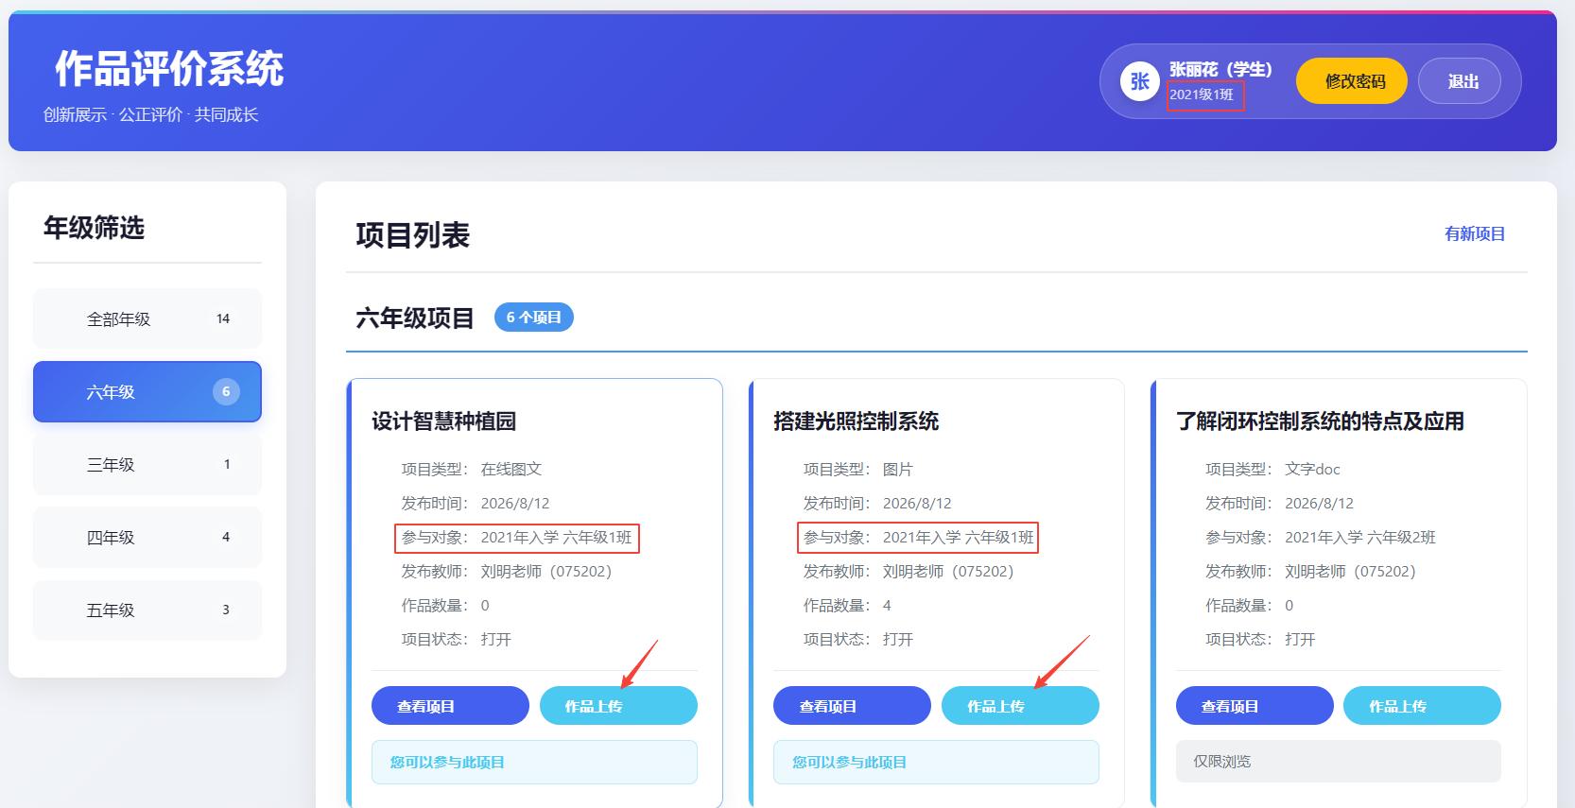Click the 项目列表 heading

click(x=413, y=235)
